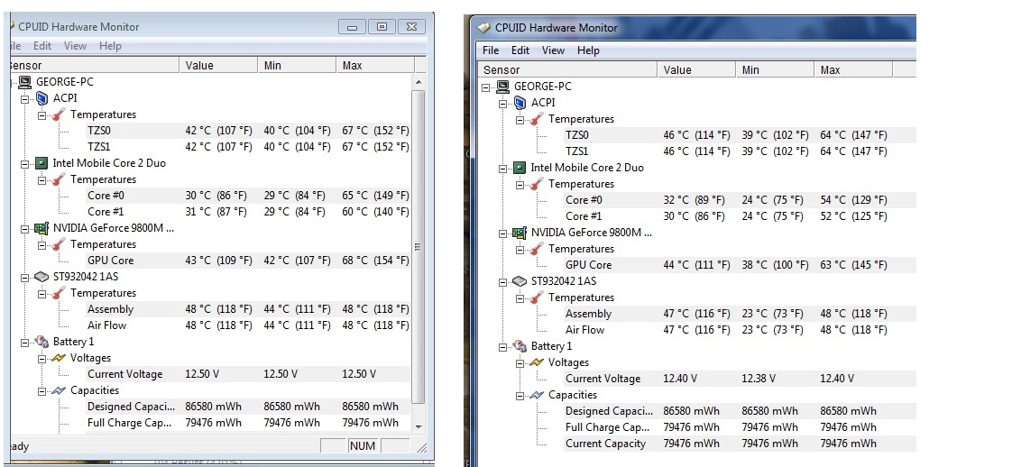Click Intel Mobile Core 2 Duo chip icon, right window

pyautogui.click(x=520, y=168)
